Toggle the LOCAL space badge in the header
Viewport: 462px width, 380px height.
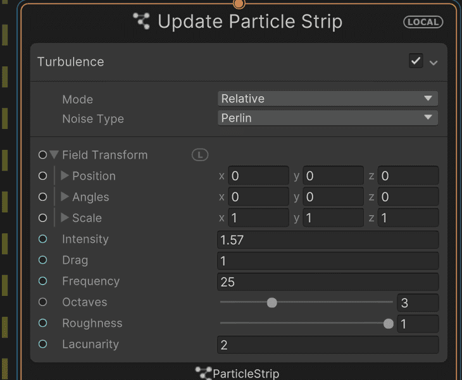click(423, 21)
